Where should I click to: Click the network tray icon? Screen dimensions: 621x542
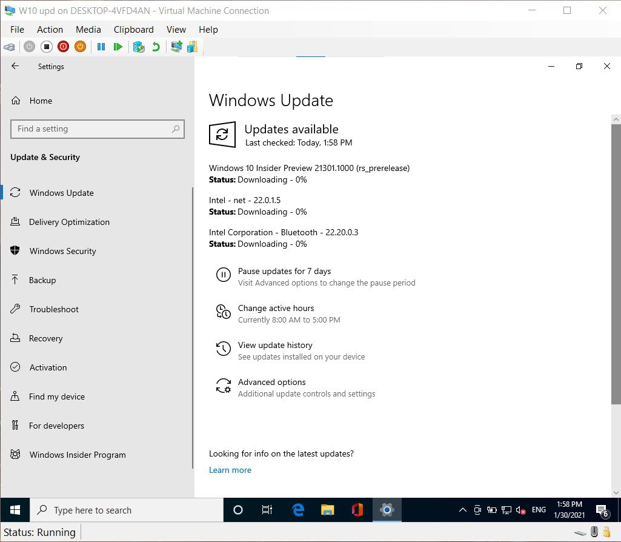(506, 510)
